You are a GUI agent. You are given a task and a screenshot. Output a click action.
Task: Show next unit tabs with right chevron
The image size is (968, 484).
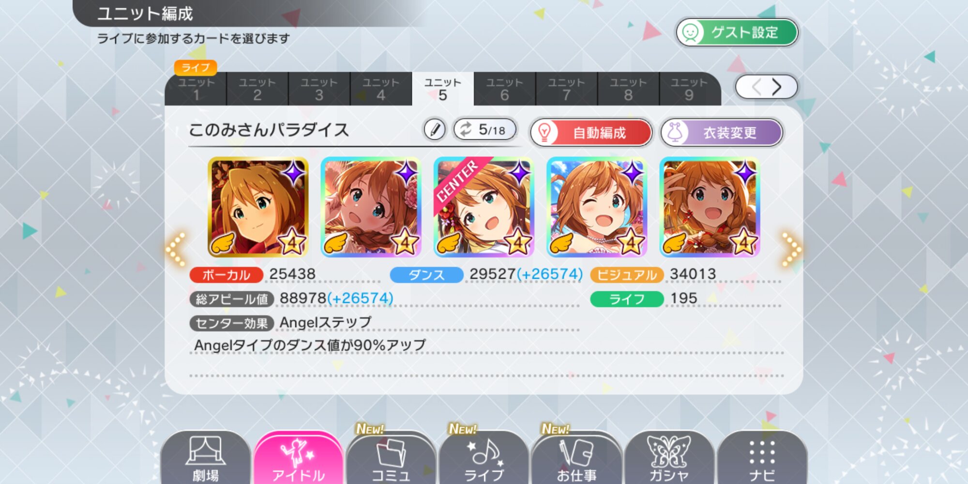point(777,87)
